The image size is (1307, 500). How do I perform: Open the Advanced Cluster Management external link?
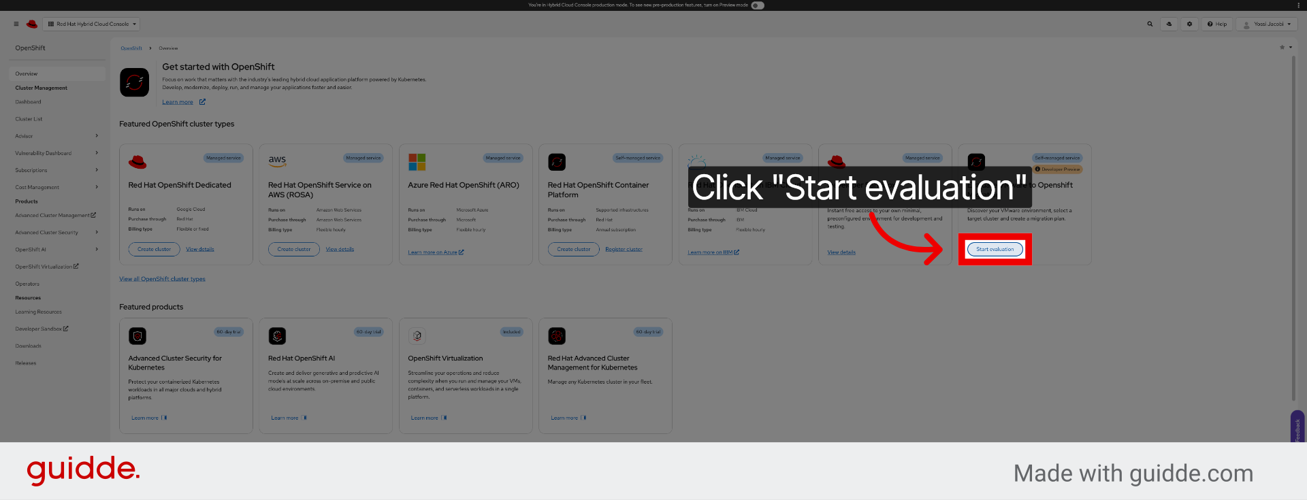(x=56, y=216)
